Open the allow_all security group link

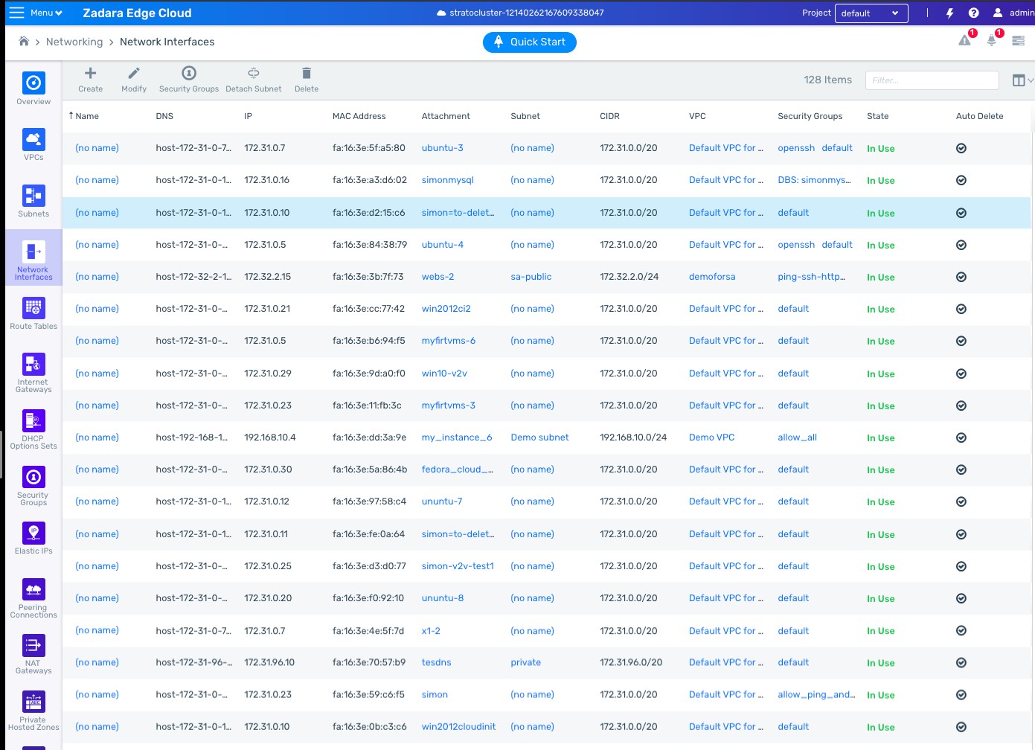[798, 437]
